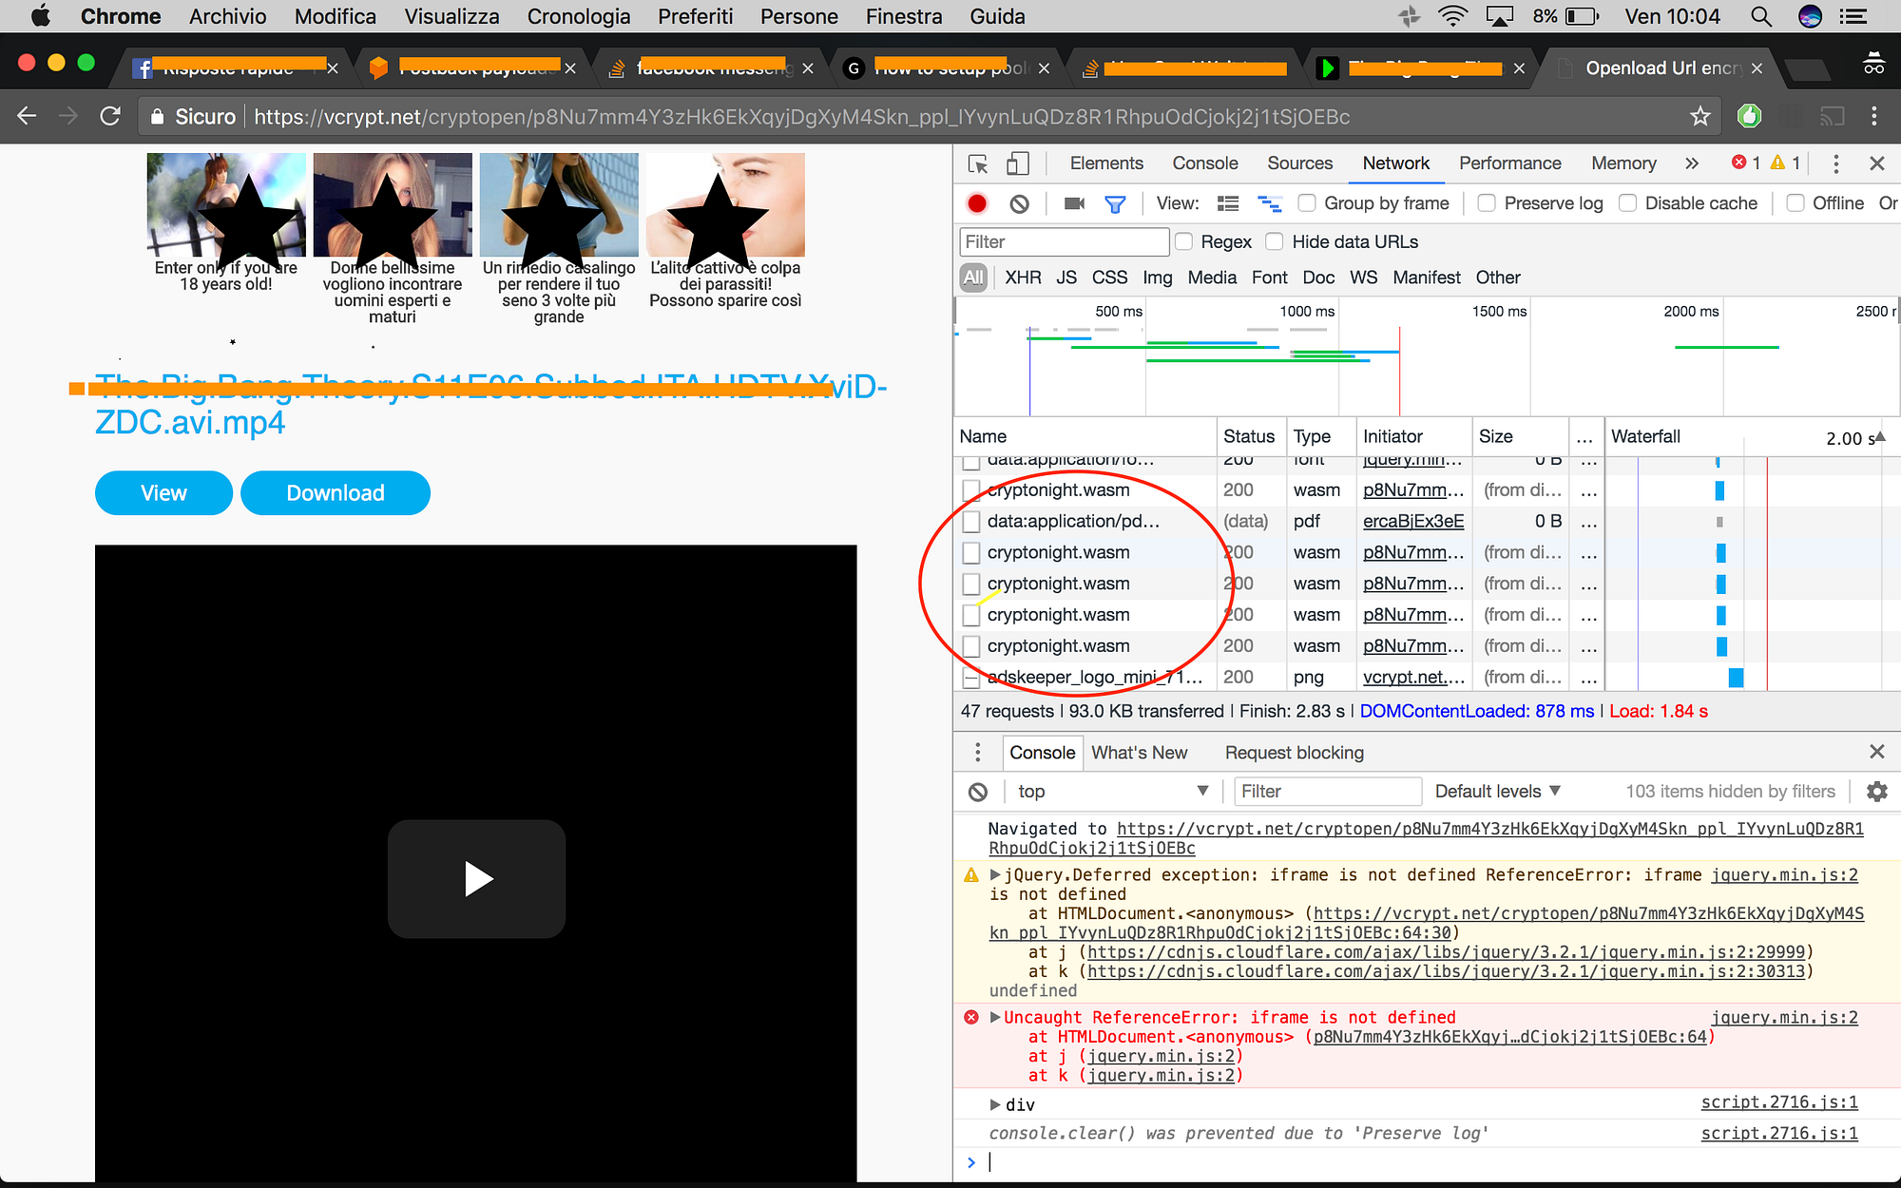The width and height of the screenshot is (1901, 1188).
Task: Activate the inspect element selector icon
Action: pos(977,163)
